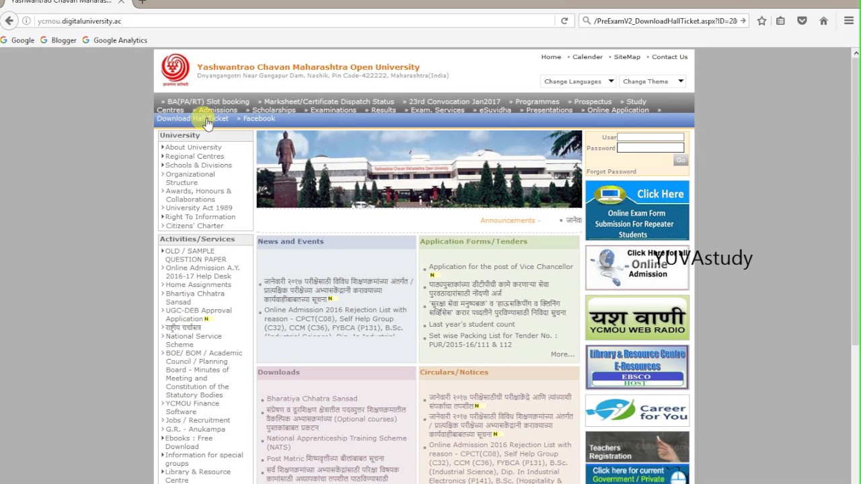Go to browser home icon

click(823, 21)
